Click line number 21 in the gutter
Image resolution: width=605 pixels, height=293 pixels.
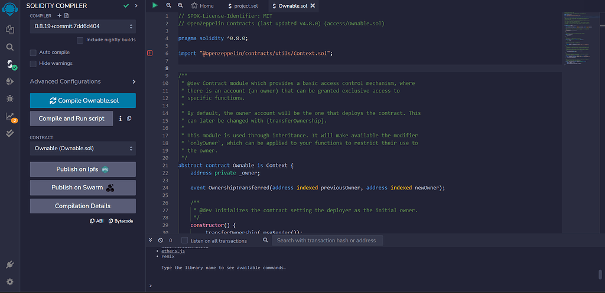click(x=165, y=166)
